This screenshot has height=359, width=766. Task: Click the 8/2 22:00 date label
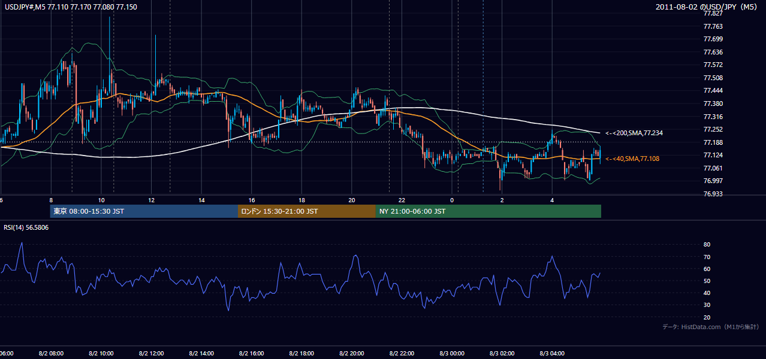(402, 353)
